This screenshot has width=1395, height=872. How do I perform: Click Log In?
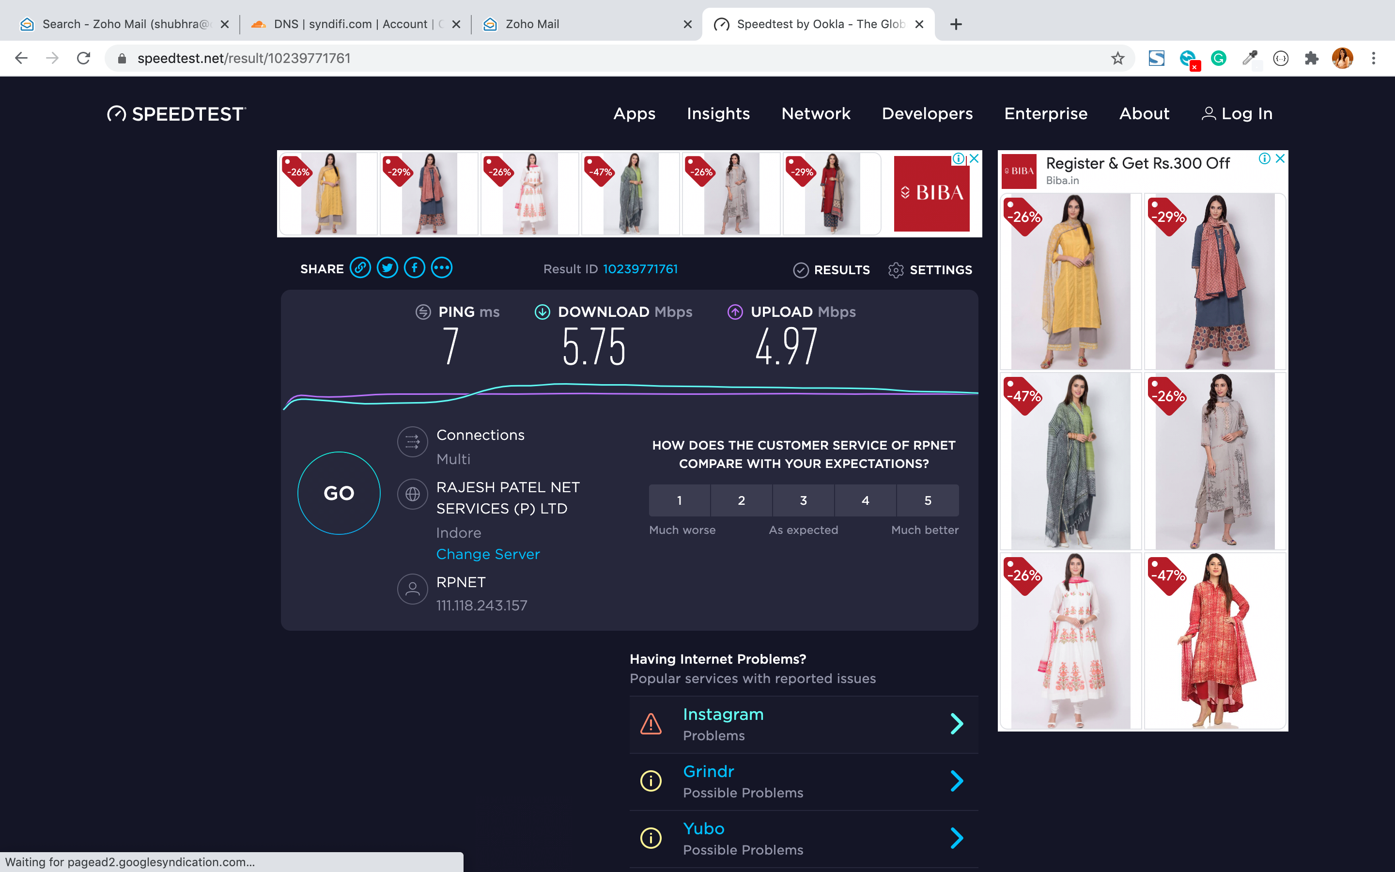coord(1237,114)
